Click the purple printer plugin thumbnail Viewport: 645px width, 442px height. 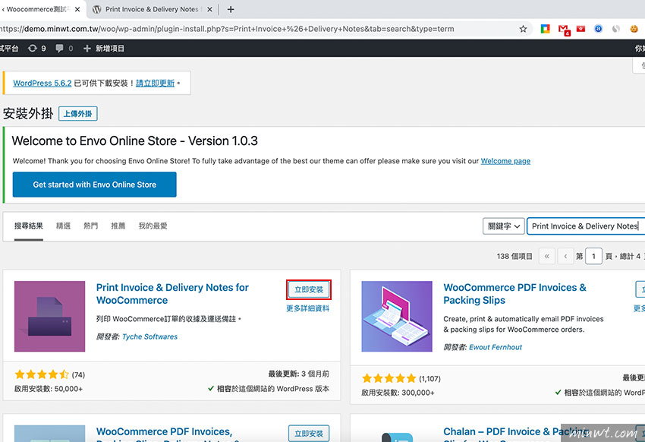point(50,317)
